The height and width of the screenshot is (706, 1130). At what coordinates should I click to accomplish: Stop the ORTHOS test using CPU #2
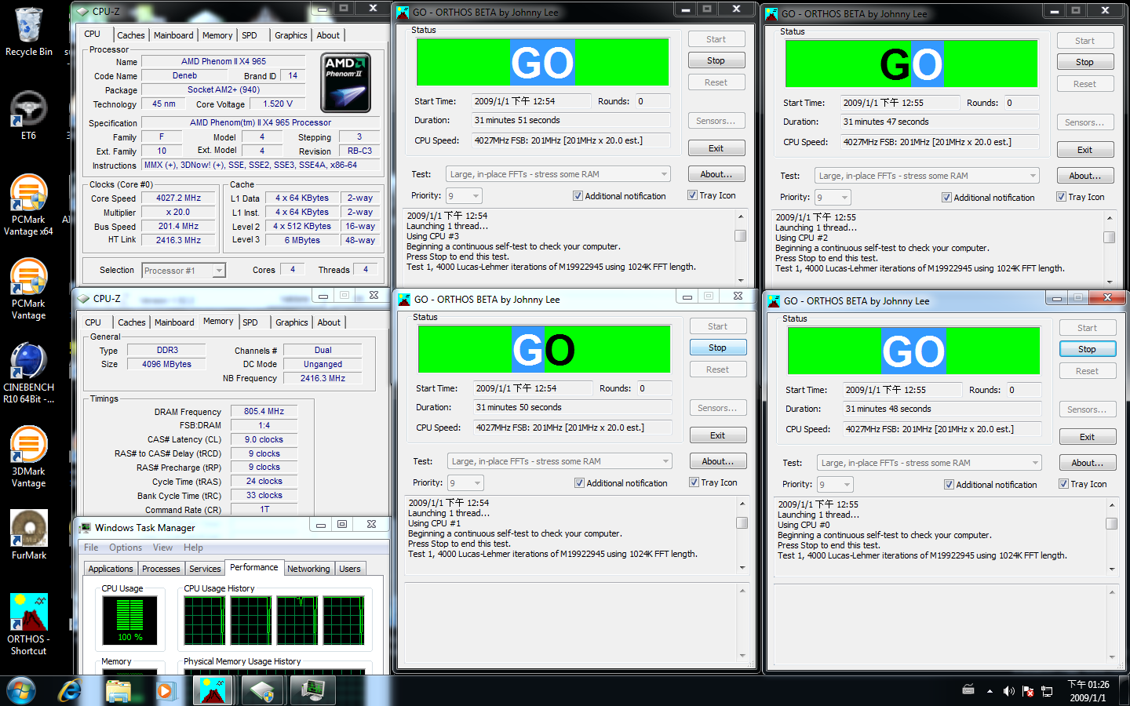pos(1084,62)
